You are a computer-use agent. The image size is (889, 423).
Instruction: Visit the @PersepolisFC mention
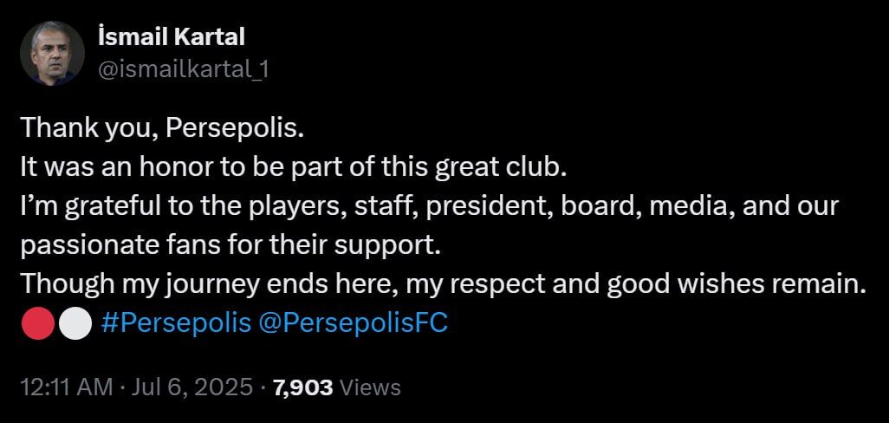354,323
